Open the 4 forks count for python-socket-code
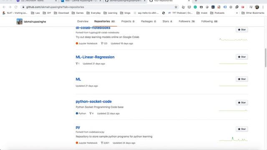The image size is (267, 150). tap(91, 113)
